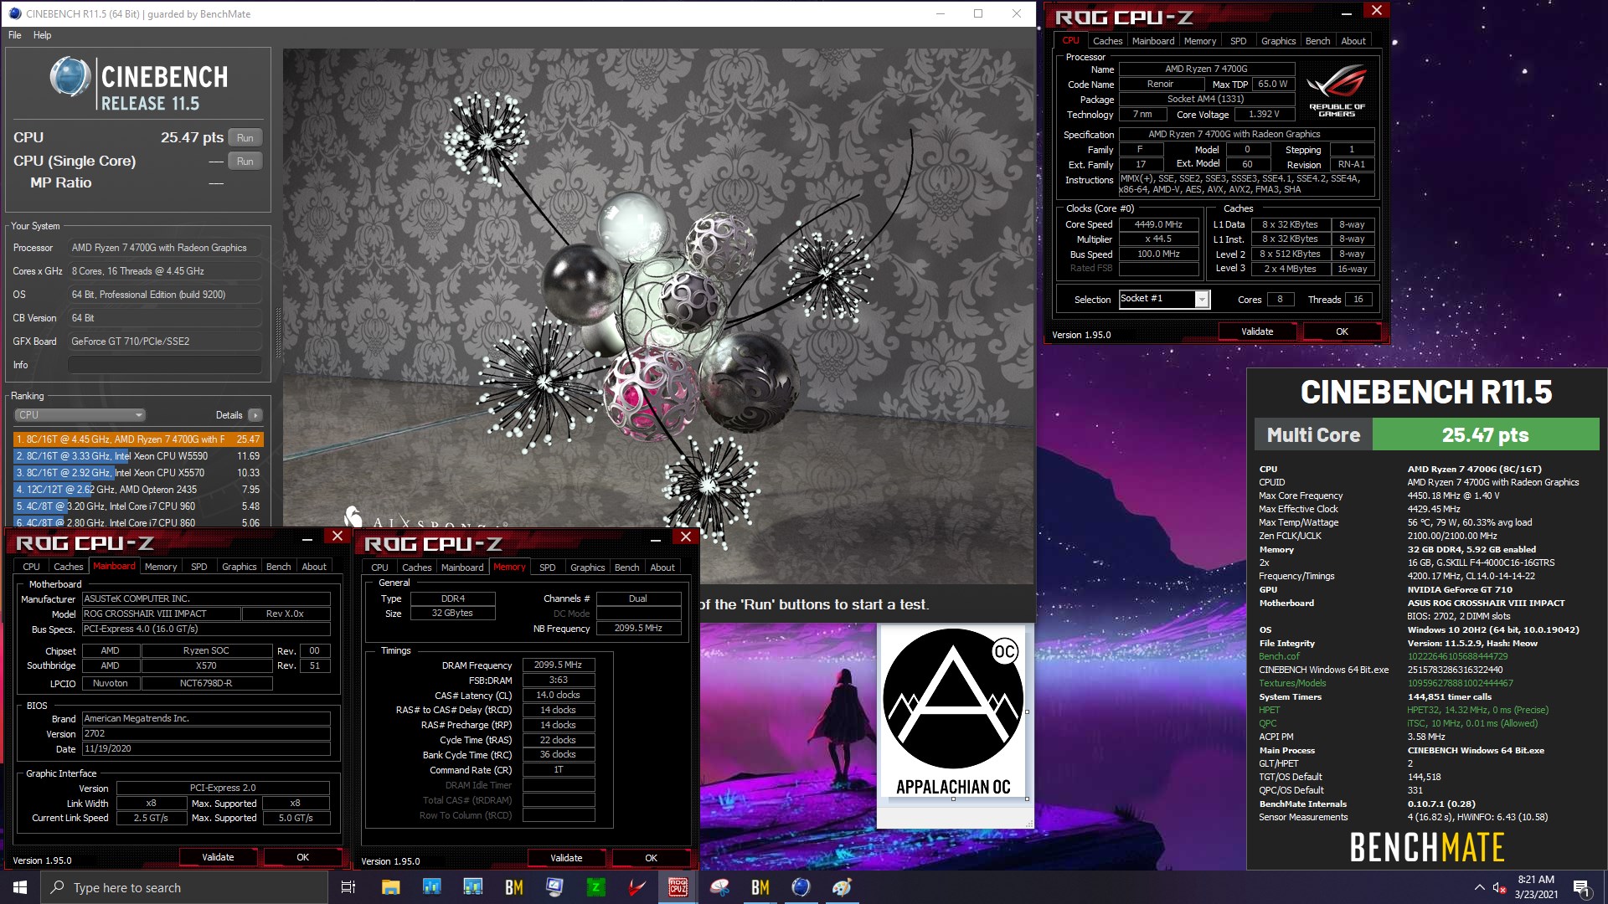Click the Textures/Models link in BenchMate panel
This screenshot has height=904, width=1608.
(1292, 683)
